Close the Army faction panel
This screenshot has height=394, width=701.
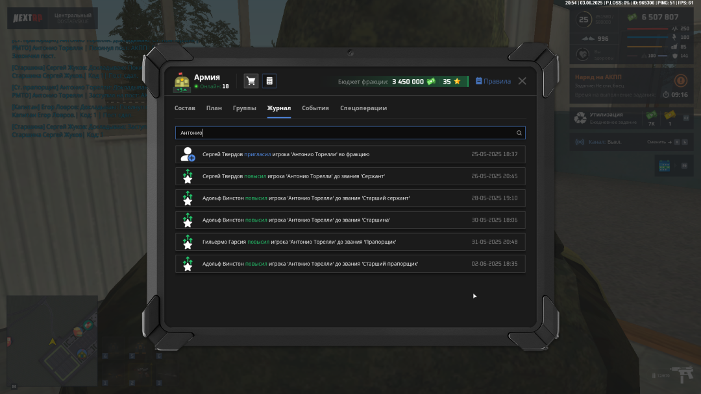coord(522,81)
